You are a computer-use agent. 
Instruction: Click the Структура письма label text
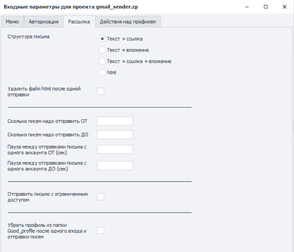(28, 37)
